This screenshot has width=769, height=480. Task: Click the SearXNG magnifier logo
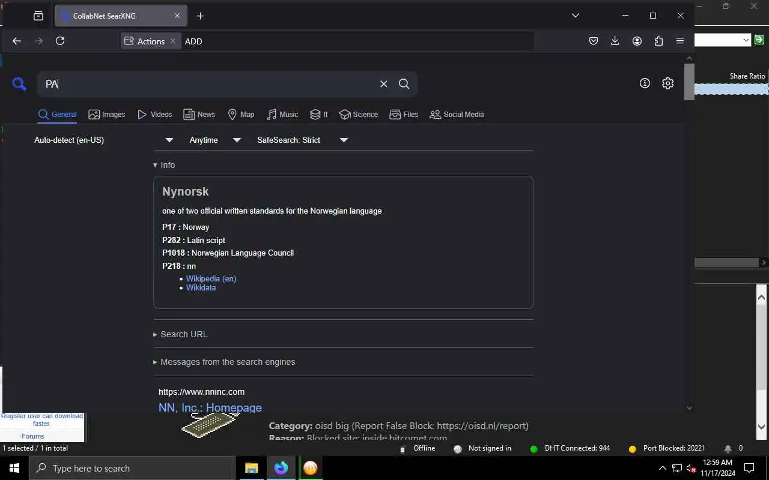[x=19, y=84]
